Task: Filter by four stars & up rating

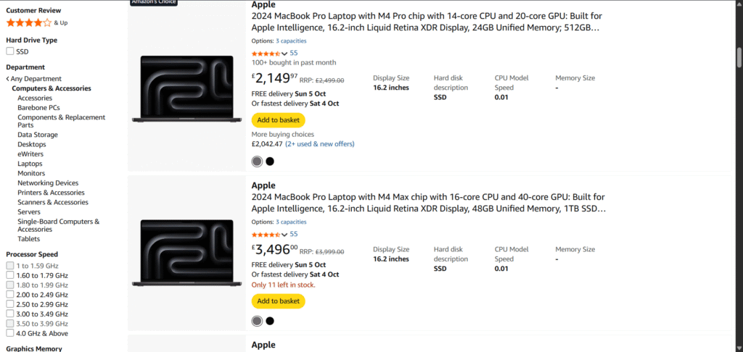Action: tap(29, 22)
